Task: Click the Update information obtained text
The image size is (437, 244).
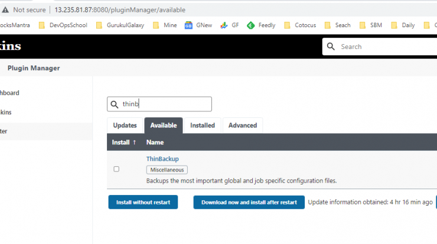Action: [370, 202]
